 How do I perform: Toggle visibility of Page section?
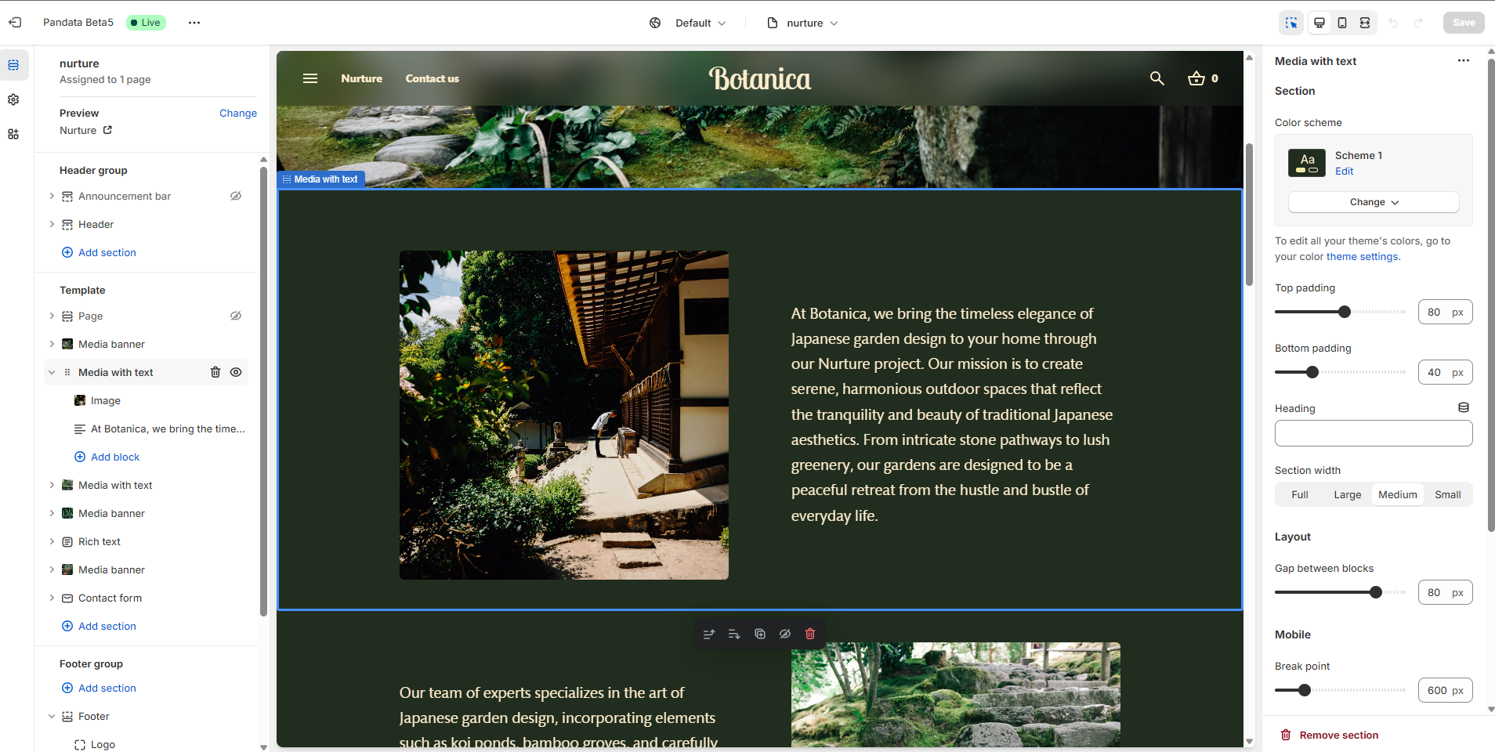236,316
